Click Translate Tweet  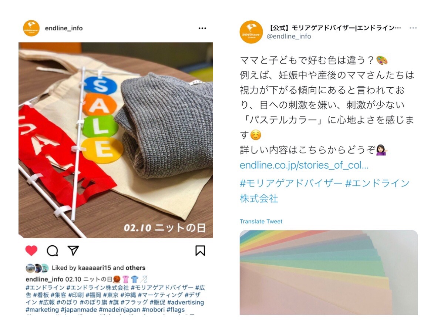(261, 221)
